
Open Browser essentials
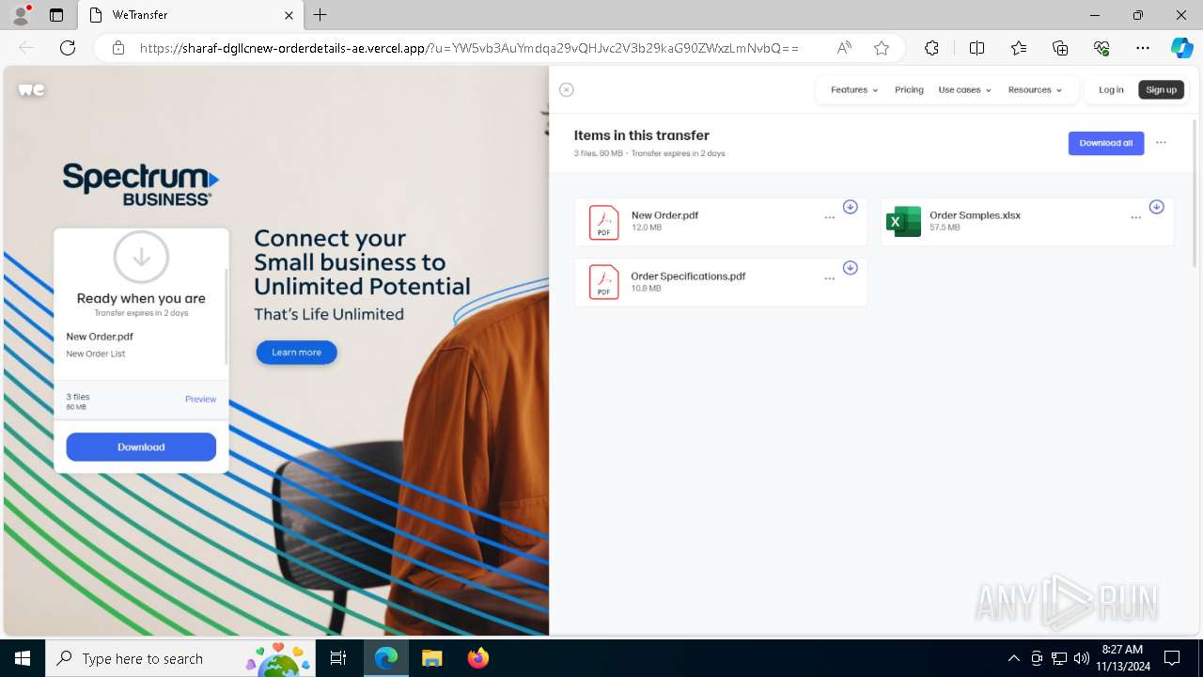1101,48
